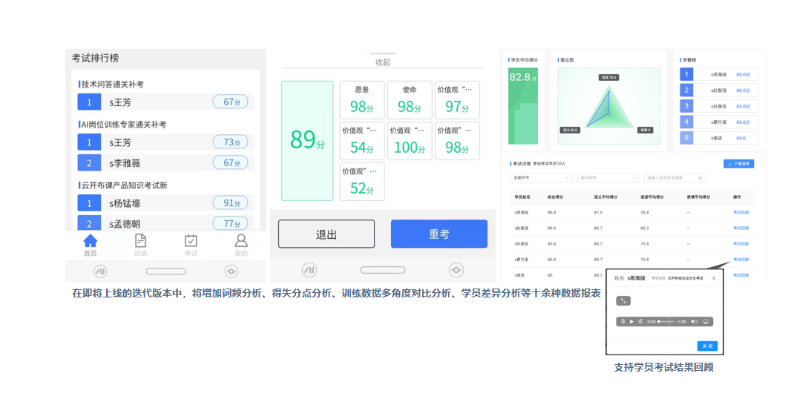Image resolution: width=788 pixels, height=402 pixels.
Task: Open the 首页 home tab
Action: pos(91,246)
